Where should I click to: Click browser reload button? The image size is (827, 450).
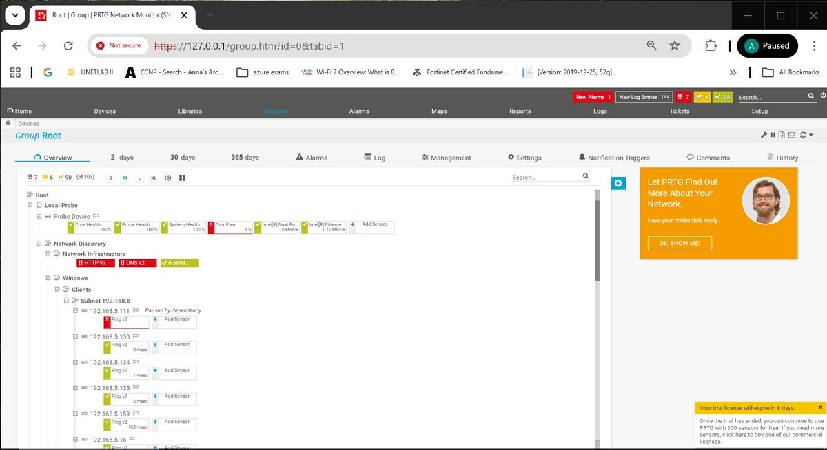tap(68, 45)
